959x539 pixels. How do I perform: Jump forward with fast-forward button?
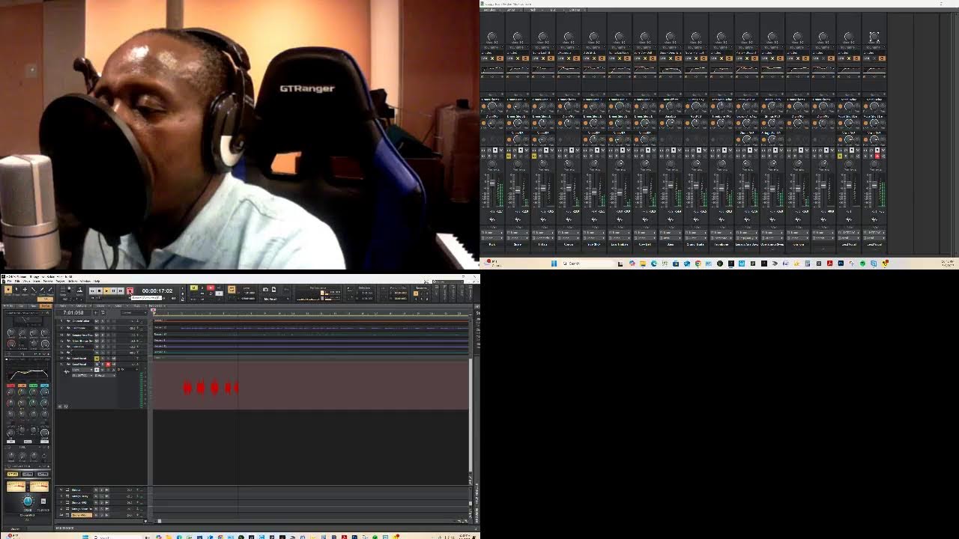pos(121,291)
